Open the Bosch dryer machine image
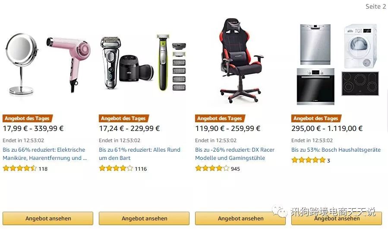 [x=360, y=46]
